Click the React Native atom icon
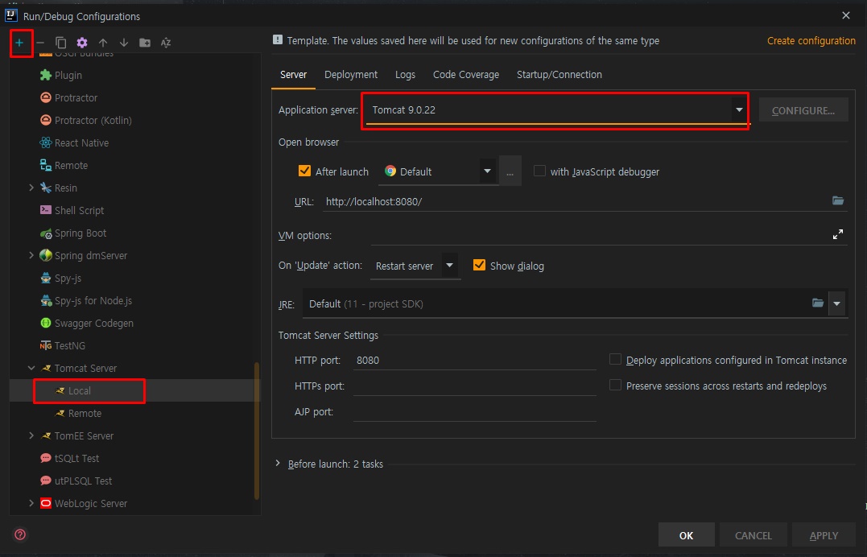 [x=46, y=142]
